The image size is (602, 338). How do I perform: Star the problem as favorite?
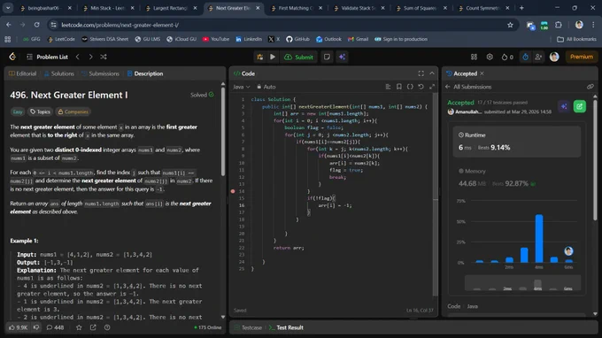[x=79, y=327]
